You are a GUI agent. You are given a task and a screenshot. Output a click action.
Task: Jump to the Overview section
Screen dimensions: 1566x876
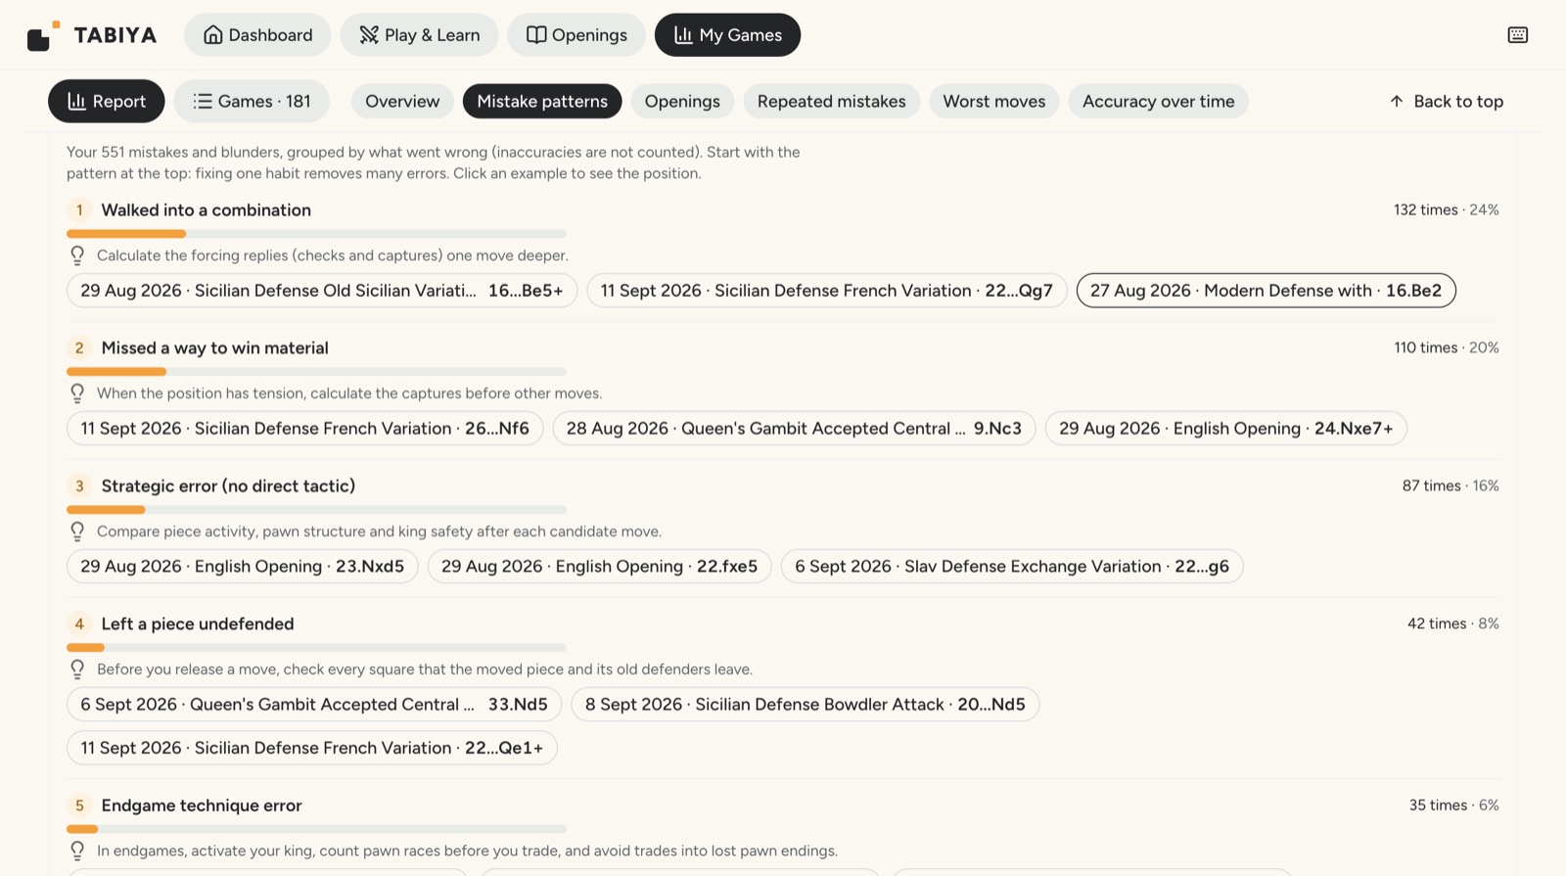tap(402, 101)
